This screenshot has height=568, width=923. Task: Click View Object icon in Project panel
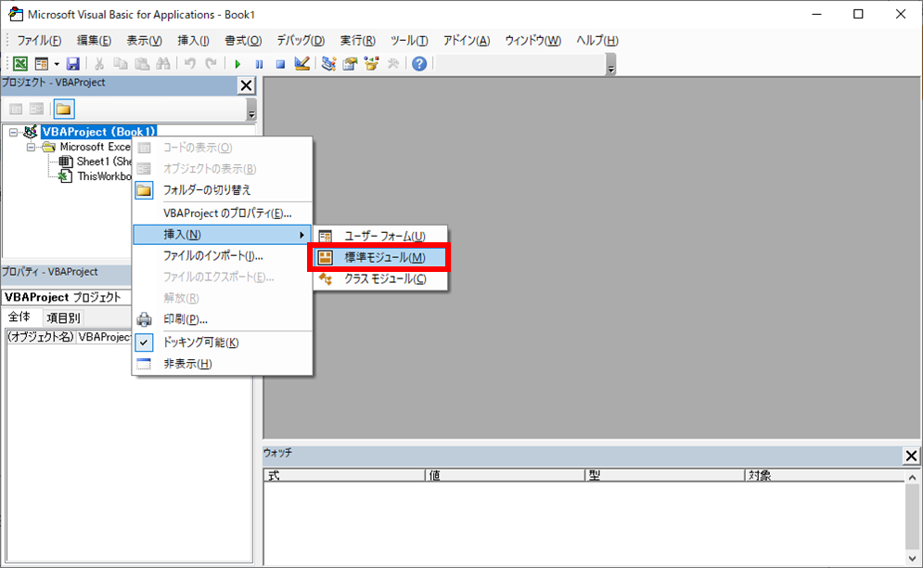36,109
